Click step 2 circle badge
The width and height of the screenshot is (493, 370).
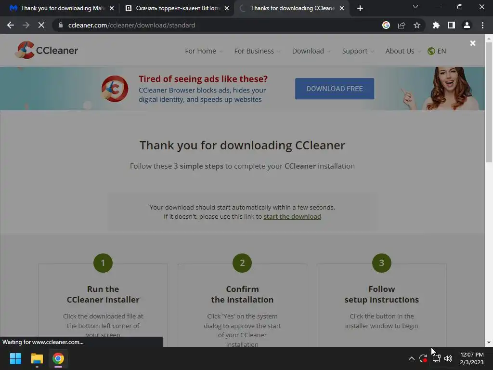click(x=242, y=263)
